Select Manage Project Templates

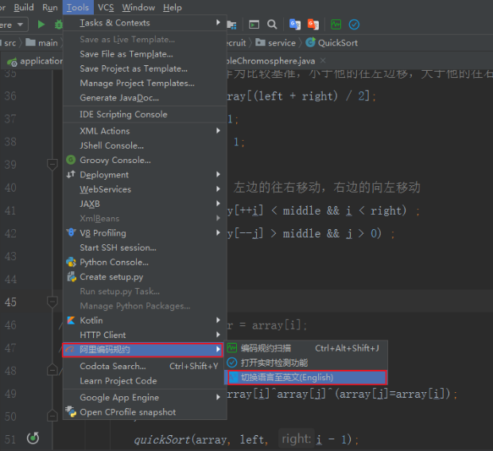(x=145, y=83)
